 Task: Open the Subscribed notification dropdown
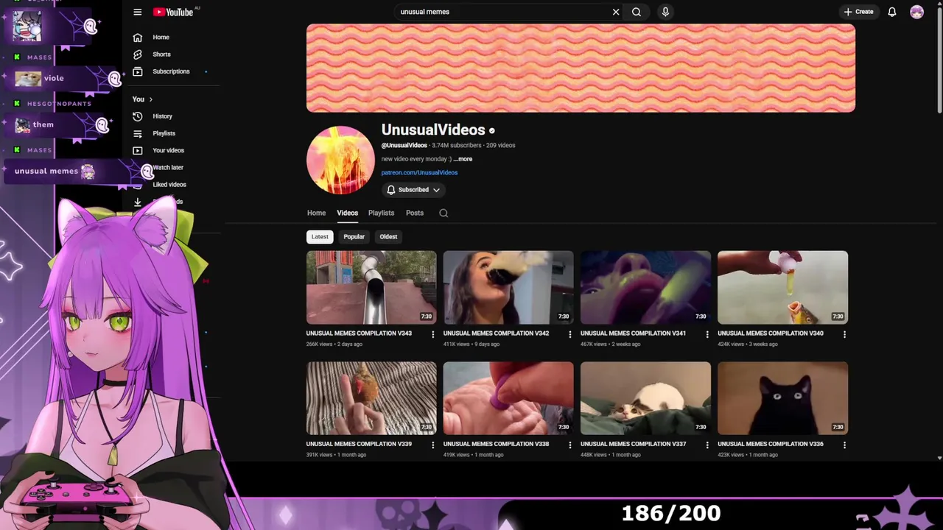413,190
